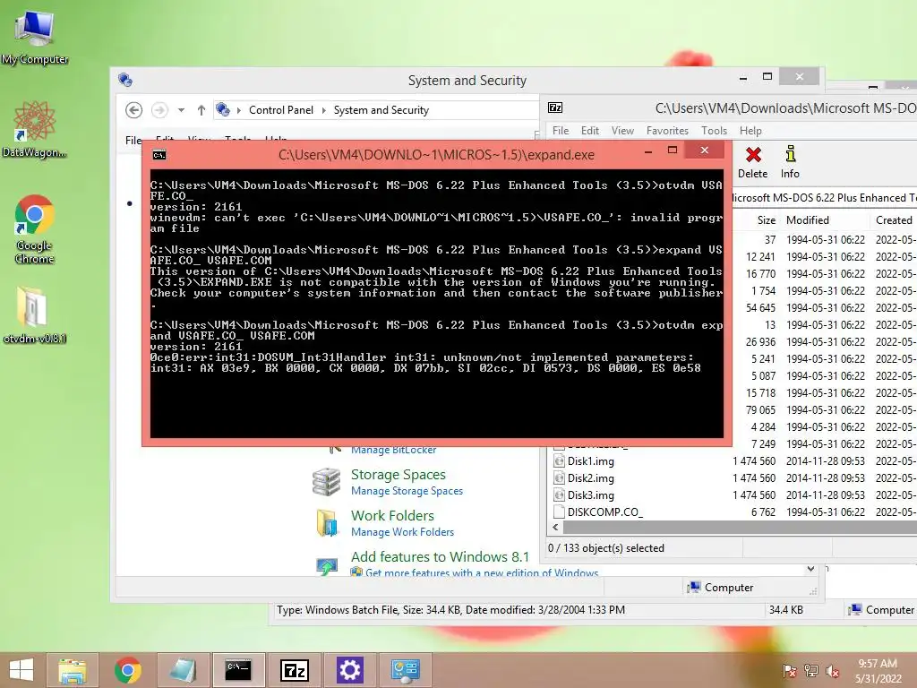917x688 pixels.
Task: Click the Storage Spaces icon
Action: click(x=326, y=481)
